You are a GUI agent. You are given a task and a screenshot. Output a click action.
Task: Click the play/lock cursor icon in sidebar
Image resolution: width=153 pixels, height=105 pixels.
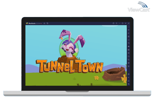click(x=129, y=37)
